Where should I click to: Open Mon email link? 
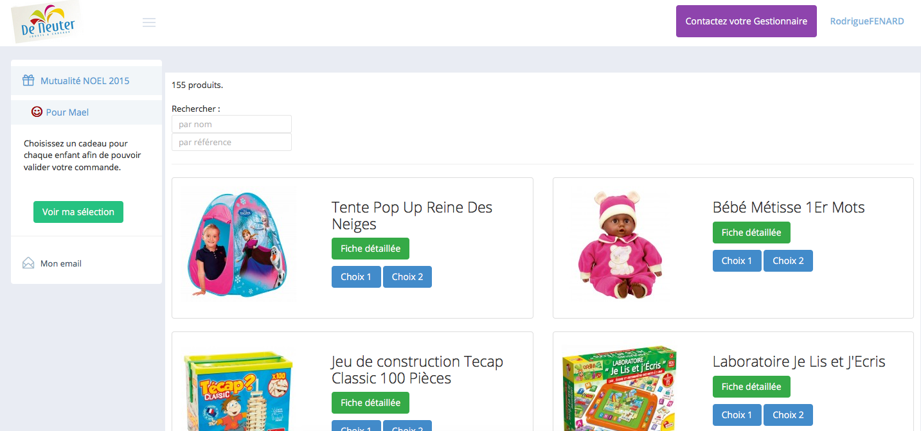[61, 263]
